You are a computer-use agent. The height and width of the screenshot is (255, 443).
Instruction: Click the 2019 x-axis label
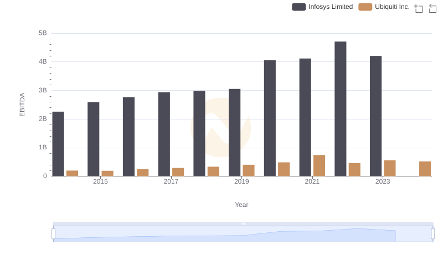click(x=241, y=181)
